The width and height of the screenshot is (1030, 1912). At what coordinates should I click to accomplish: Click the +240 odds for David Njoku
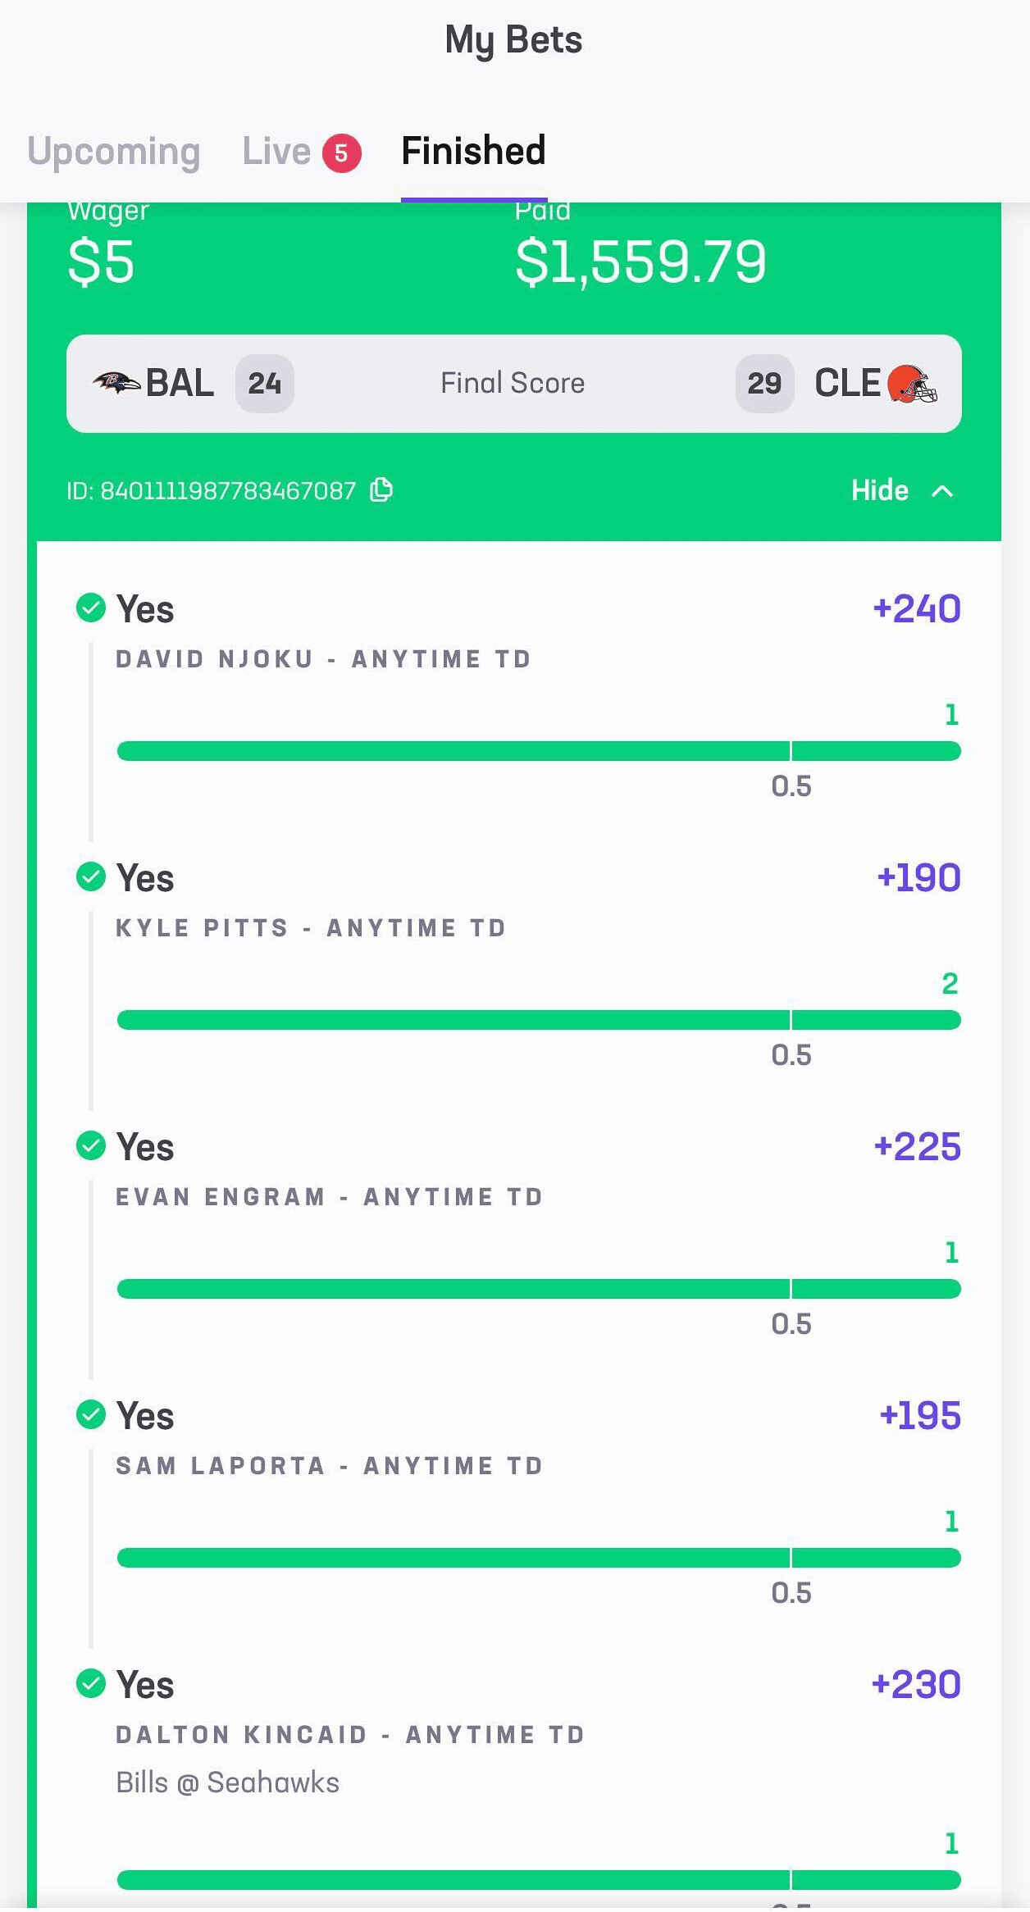tap(917, 609)
